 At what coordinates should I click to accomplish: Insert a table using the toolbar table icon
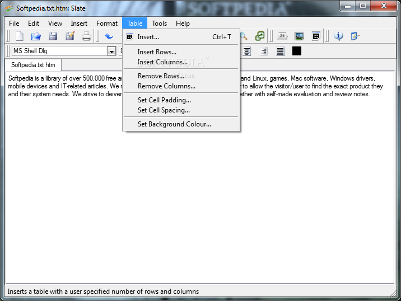(x=316, y=36)
